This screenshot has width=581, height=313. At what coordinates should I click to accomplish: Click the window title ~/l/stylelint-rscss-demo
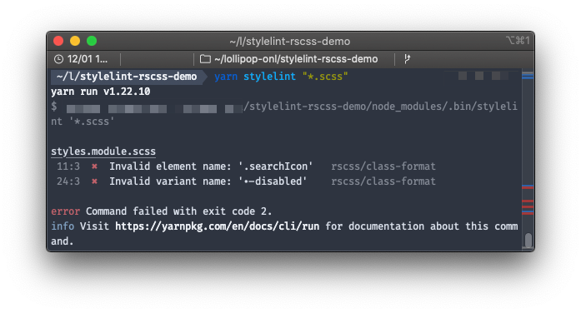290,42
